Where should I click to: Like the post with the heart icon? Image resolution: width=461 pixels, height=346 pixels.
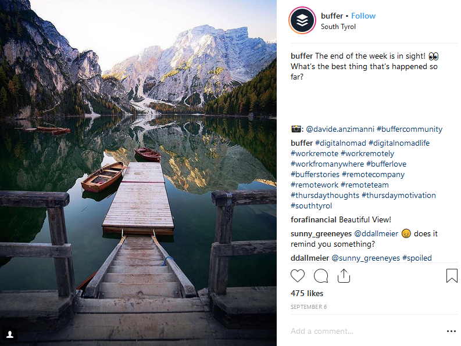point(298,276)
